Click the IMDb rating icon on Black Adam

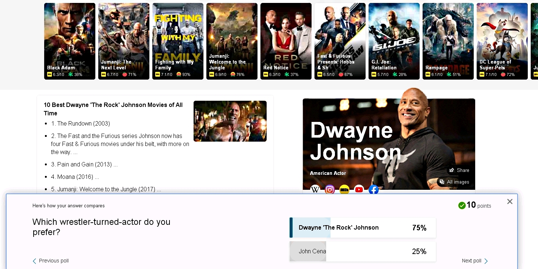[x=49, y=74]
